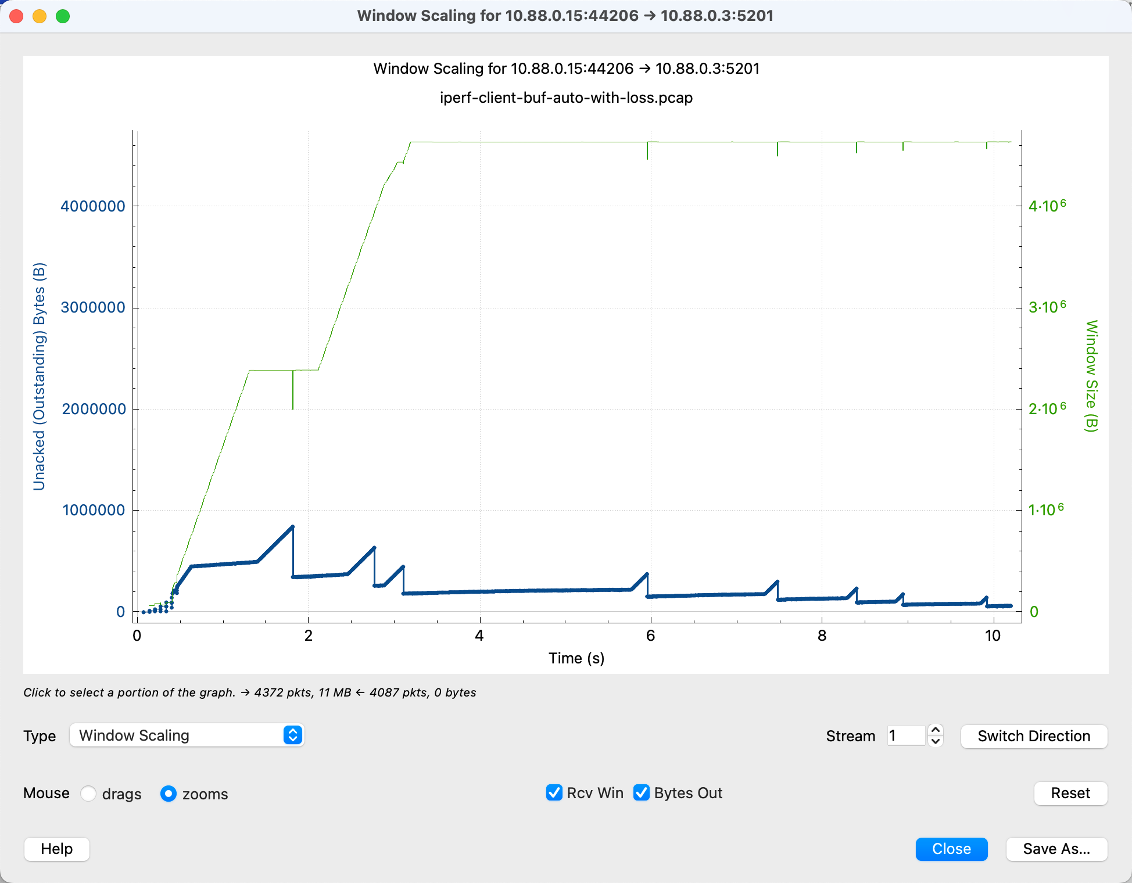This screenshot has width=1132, height=883.
Task: Open Help for the graph dialog
Action: point(57,849)
